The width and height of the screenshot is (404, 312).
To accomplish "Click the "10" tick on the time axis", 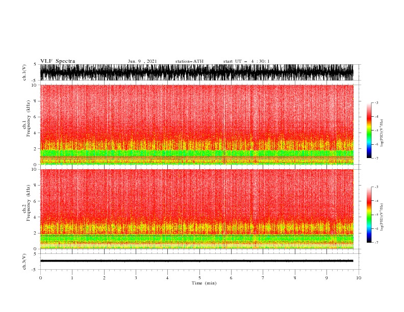I will 359,278.
